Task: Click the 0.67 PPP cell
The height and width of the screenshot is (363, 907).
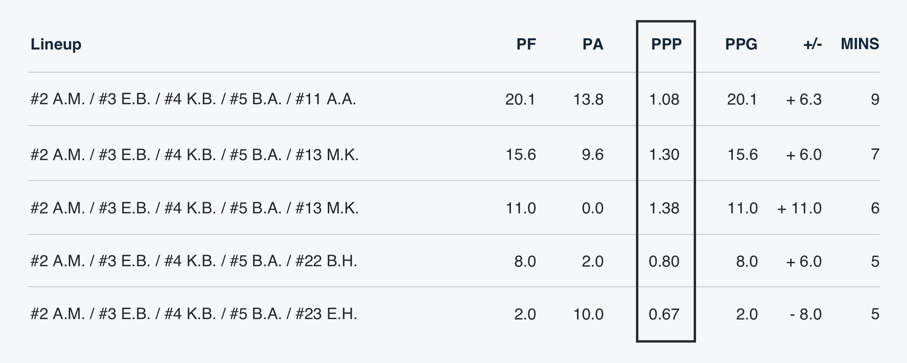Action: 664,314
